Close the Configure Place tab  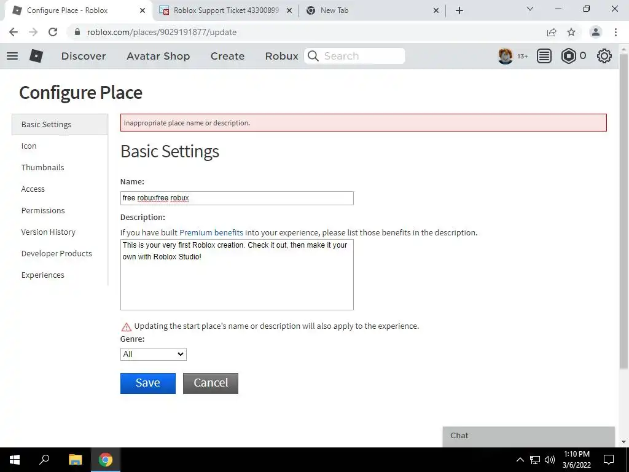[143, 10]
